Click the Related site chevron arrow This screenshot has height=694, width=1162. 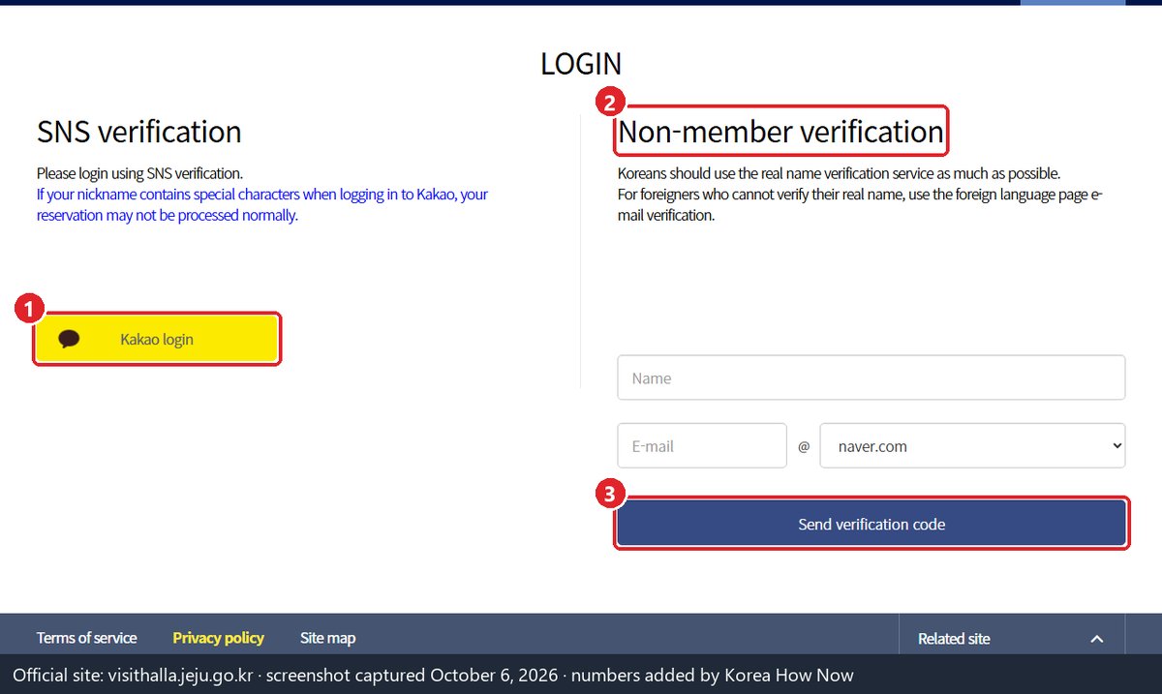coord(1096,639)
